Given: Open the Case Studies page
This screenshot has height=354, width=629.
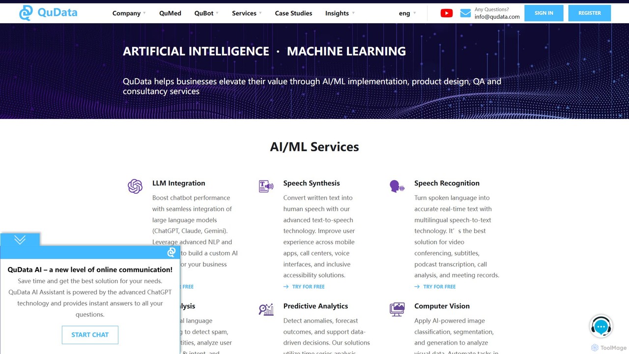Looking at the screenshot, I should click(x=293, y=13).
